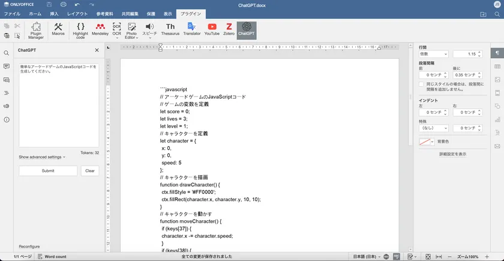The image size is (504, 261).
Task: Open the Zotero plugin
Action: (x=229, y=30)
